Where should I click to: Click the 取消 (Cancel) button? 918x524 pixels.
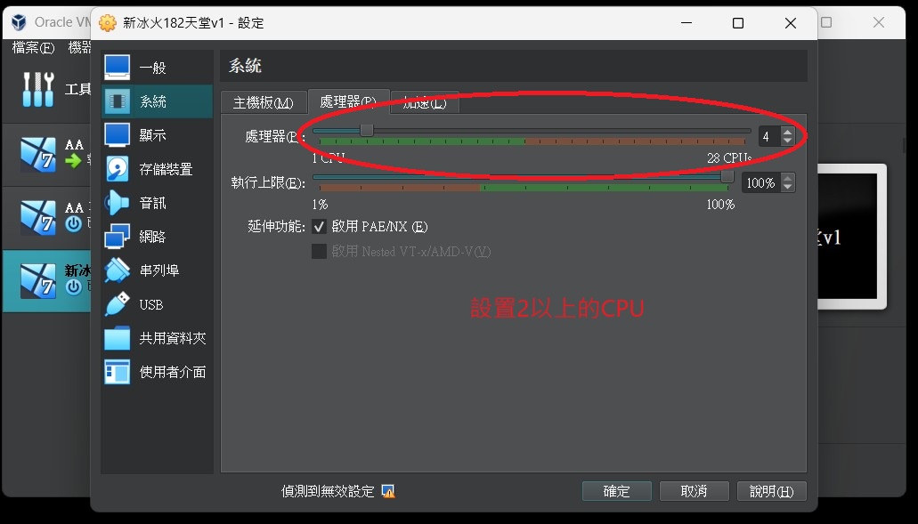694,491
